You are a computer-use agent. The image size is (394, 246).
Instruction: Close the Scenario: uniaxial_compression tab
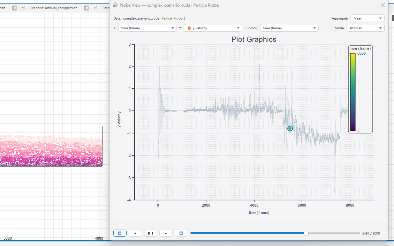point(87,8)
